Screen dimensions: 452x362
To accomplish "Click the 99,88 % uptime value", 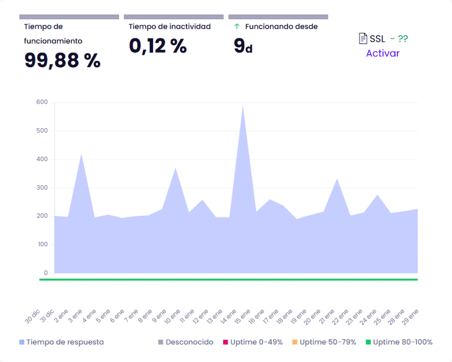I will (62, 60).
